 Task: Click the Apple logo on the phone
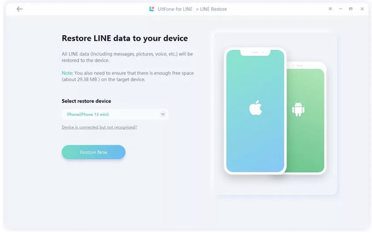tap(255, 108)
